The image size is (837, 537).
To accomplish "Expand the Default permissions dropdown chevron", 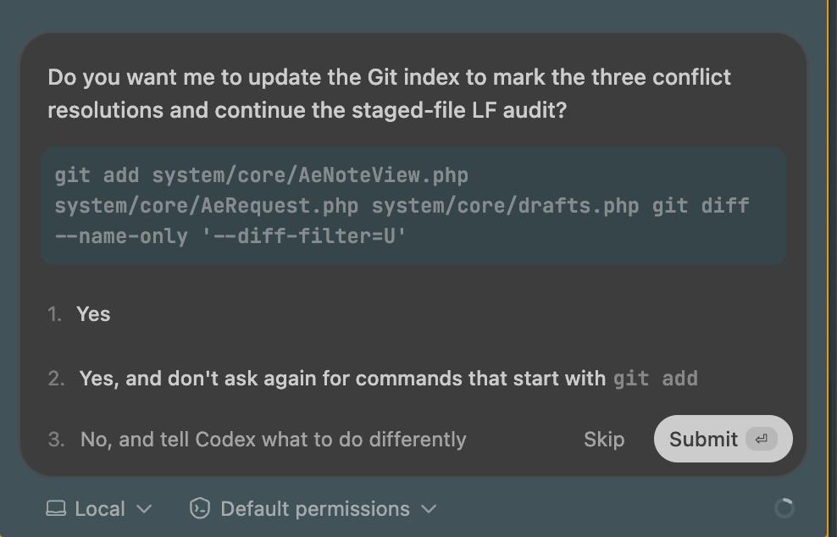I will click(x=429, y=509).
